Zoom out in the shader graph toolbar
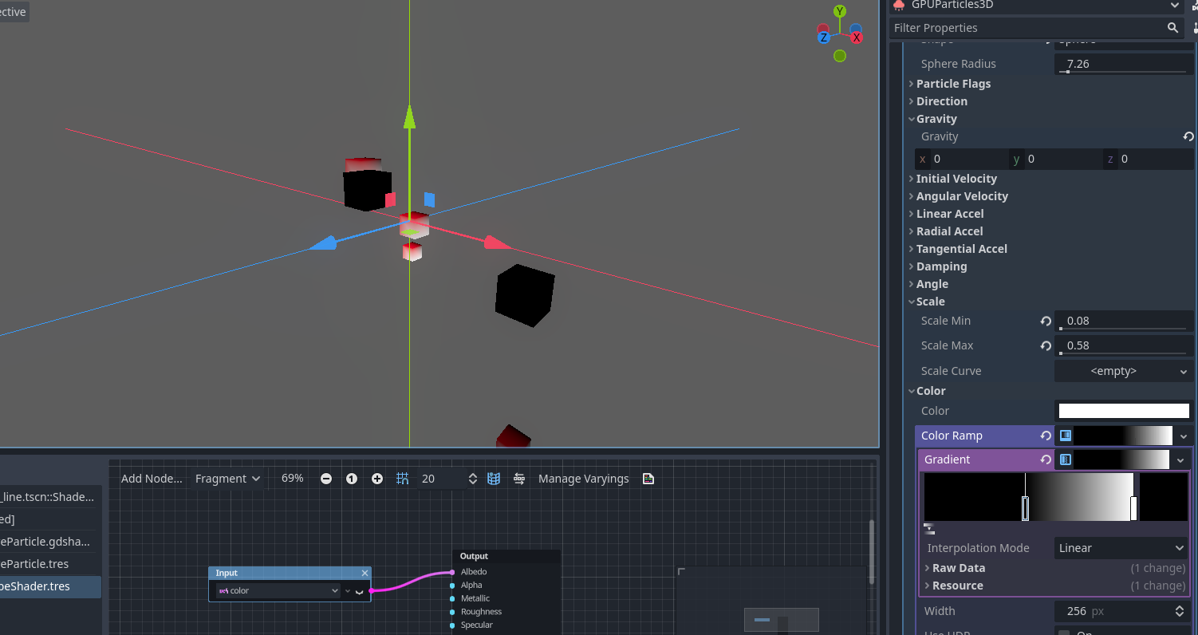The height and width of the screenshot is (635, 1198). pyautogui.click(x=326, y=478)
